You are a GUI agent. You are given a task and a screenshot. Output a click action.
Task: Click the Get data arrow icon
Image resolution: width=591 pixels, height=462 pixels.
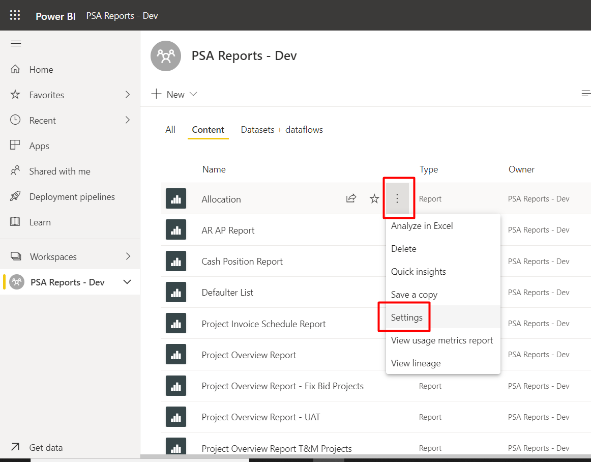pyautogui.click(x=15, y=447)
